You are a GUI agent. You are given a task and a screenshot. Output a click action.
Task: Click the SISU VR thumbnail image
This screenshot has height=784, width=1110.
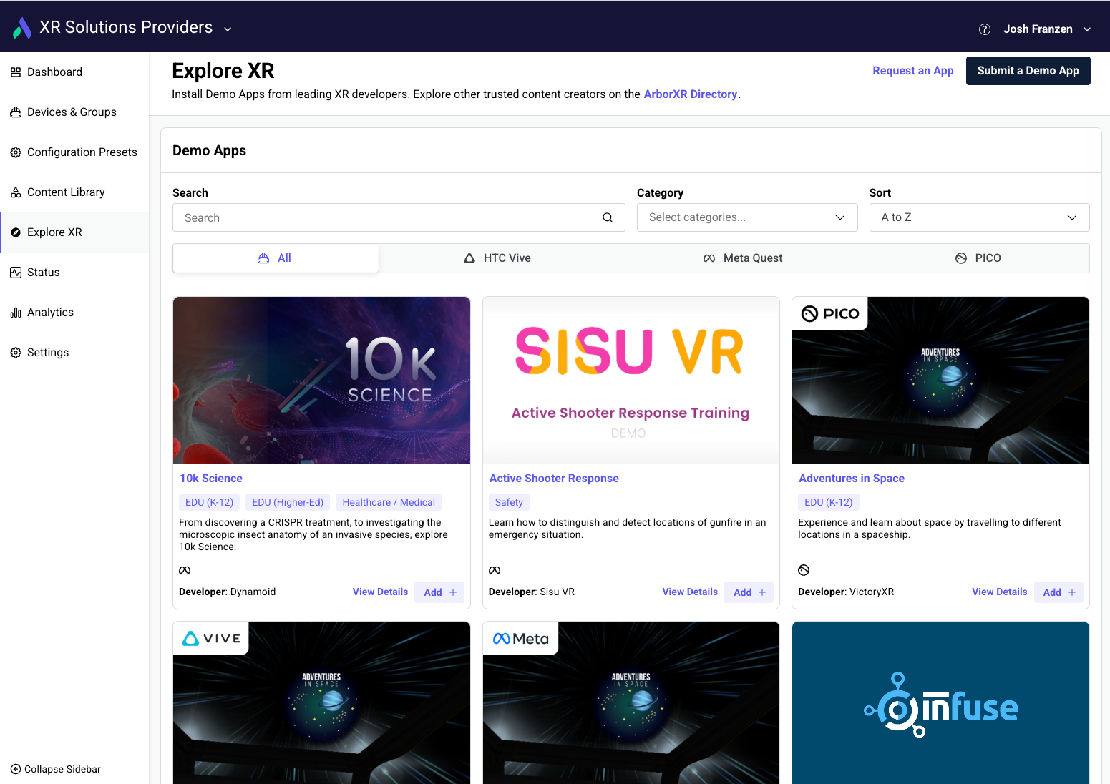(x=631, y=380)
